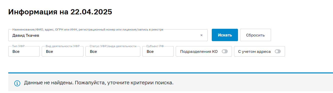Click the Информация на 22.04.2025 heading
Image resolution: width=333 pixels, height=93 pixels.
[60, 12]
